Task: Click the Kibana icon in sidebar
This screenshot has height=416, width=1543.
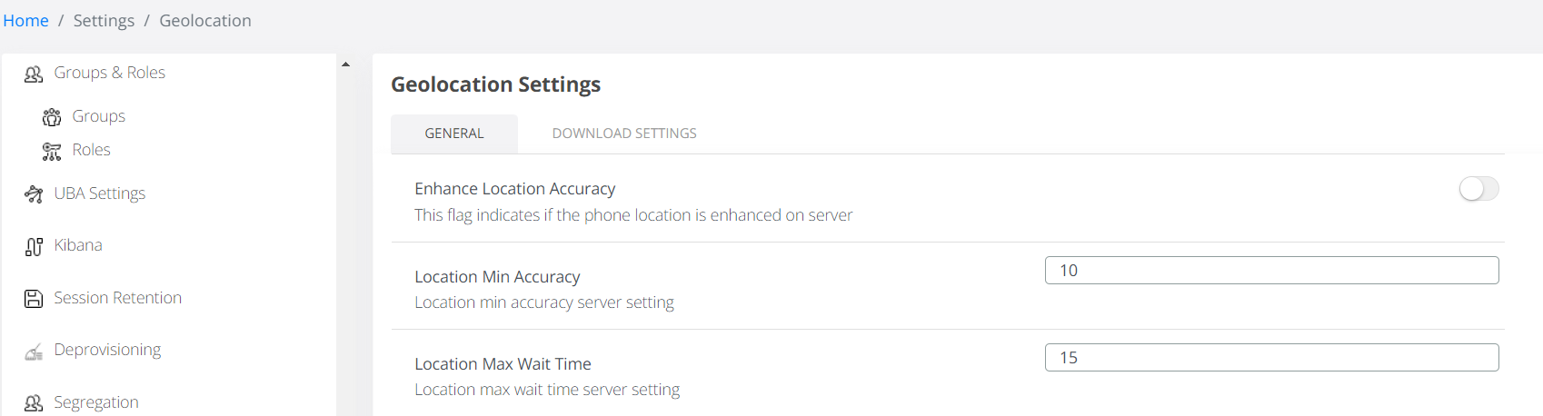Action: 34,246
